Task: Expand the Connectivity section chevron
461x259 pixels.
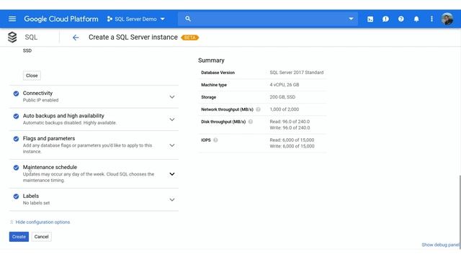Action: [x=172, y=96]
